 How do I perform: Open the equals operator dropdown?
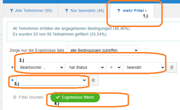click(114, 67)
